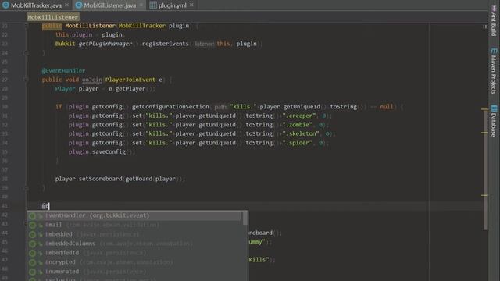Select Enumerated in the completion popup
The image size is (500, 281).
pyautogui.click(x=134, y=272)
